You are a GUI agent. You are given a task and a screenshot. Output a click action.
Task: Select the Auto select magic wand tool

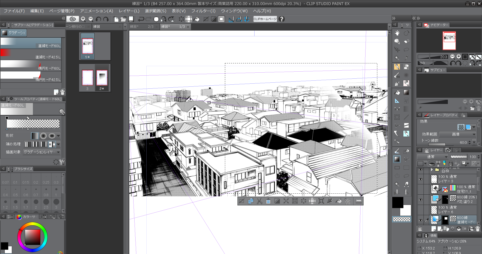coord(397,58)
